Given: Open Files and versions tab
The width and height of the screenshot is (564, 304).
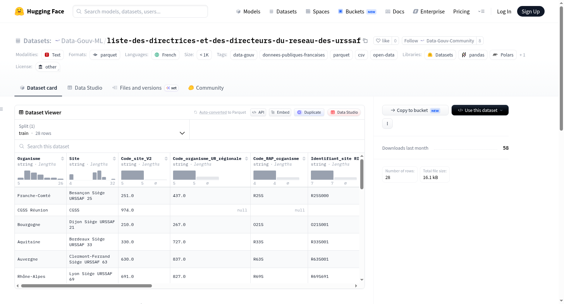Looking at the screenshot, I should (x=145, y=88).
